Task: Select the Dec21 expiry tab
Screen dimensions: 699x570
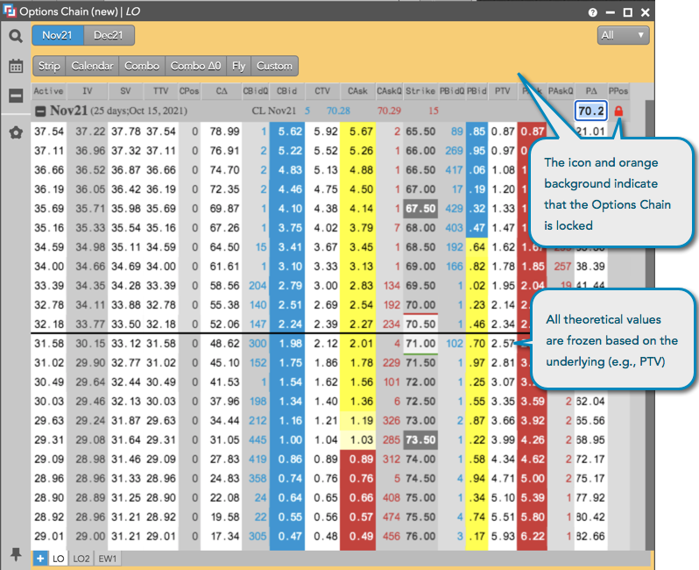Action: point(109,35)
